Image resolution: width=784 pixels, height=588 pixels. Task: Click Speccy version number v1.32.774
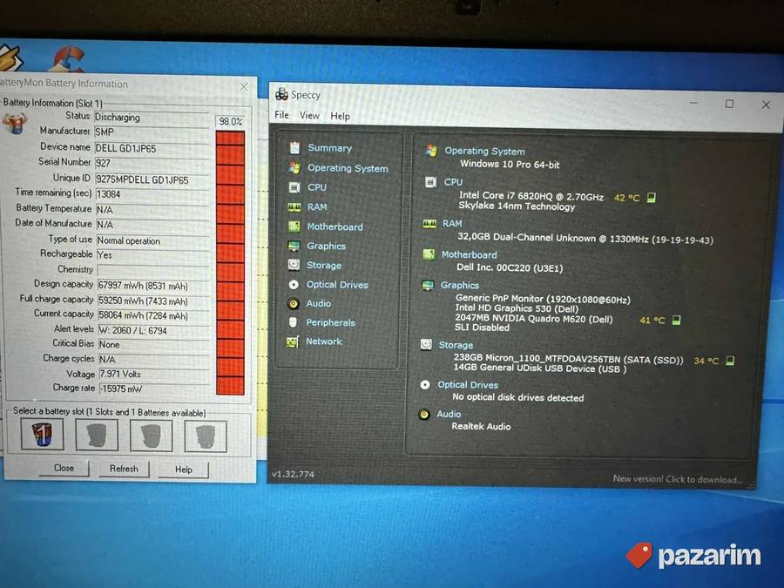point(293,474)
